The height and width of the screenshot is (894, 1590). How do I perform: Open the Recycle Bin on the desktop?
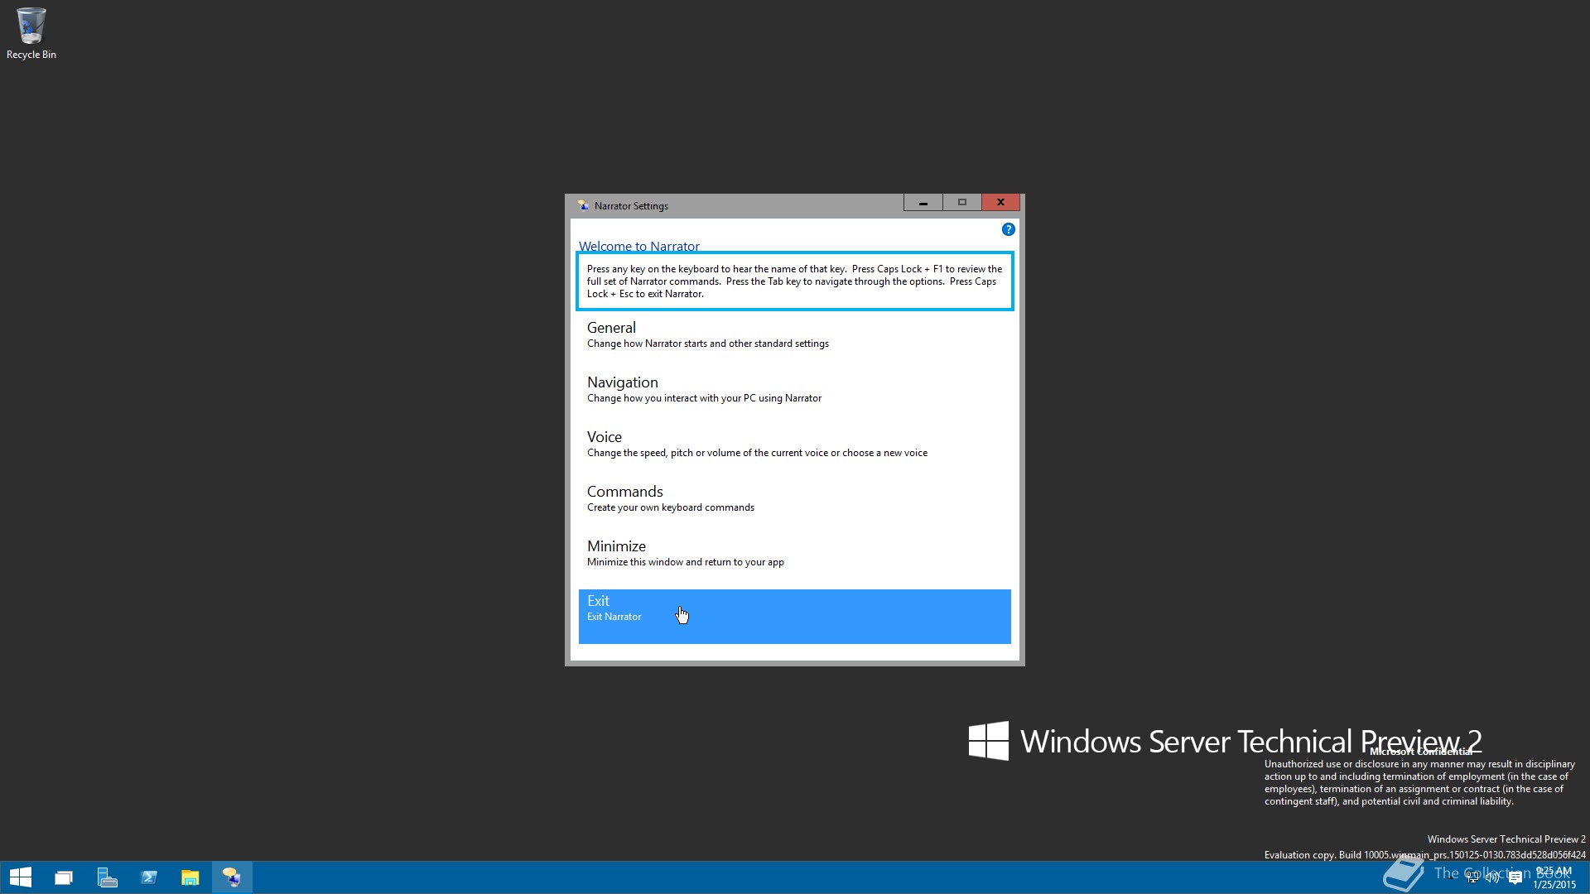coord(31,34)
